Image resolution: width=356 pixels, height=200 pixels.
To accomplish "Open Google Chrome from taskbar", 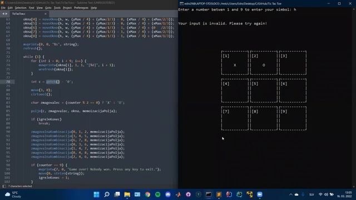I will pos(147,194).
